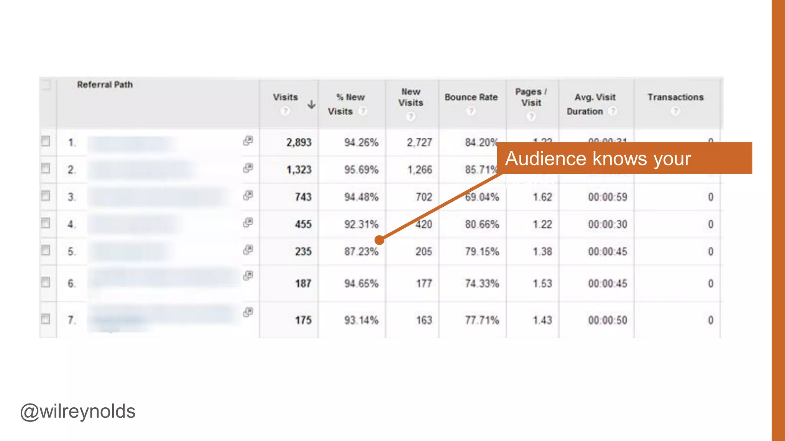Select the 2,893 visits cell

point(299,142)
